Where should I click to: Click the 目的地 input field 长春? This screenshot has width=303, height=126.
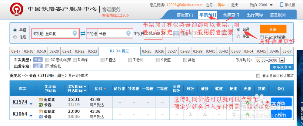click(115, 34)
